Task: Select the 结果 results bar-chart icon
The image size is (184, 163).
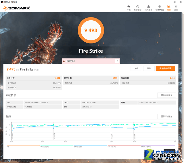Action: [x=169, y=6]
